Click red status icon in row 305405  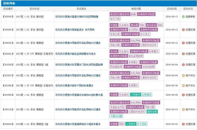[x=183, y=30]
